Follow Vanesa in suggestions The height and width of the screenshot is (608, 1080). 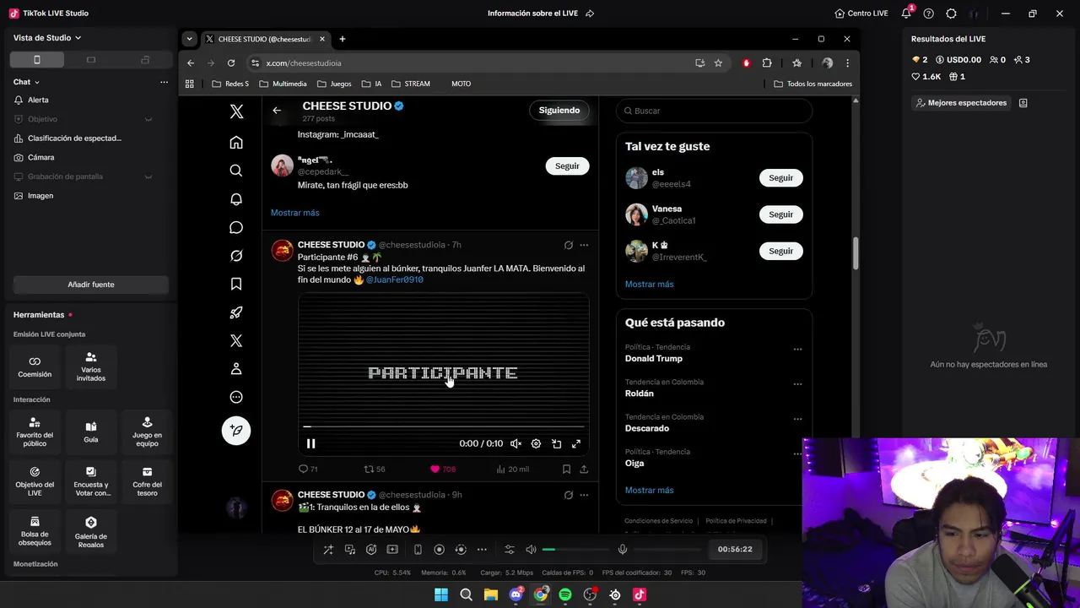(x=780, y=214)
